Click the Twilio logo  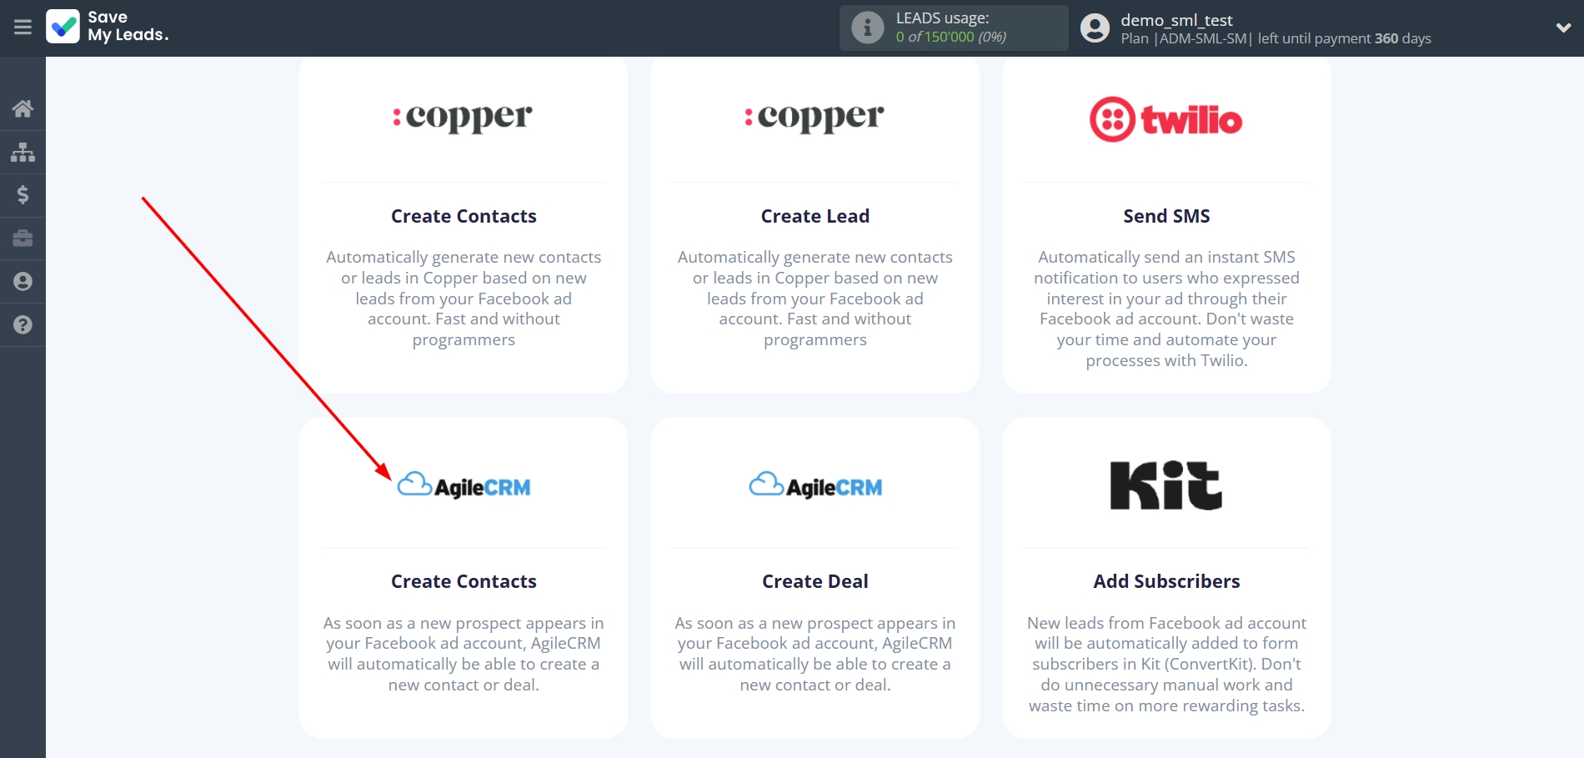(x=1165, y=120)
